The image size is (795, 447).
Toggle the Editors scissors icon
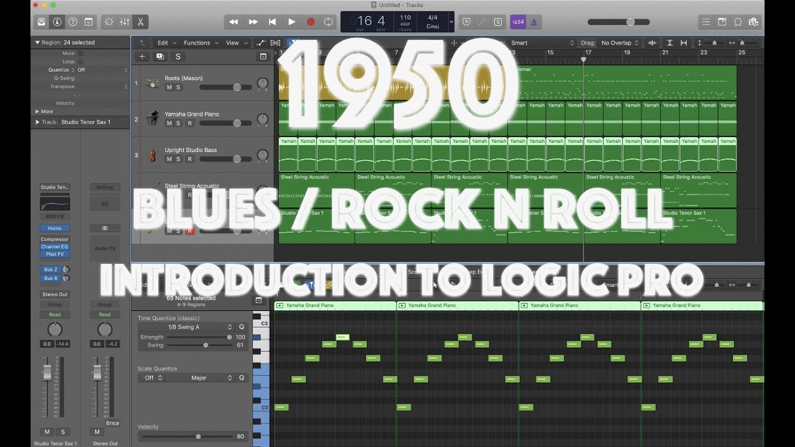pos(140,22)
